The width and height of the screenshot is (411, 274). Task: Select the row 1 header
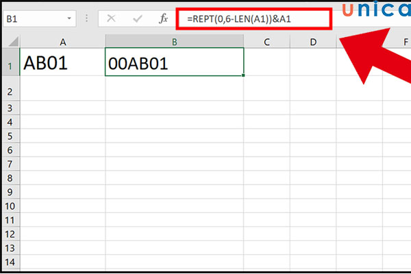(10, 63)
